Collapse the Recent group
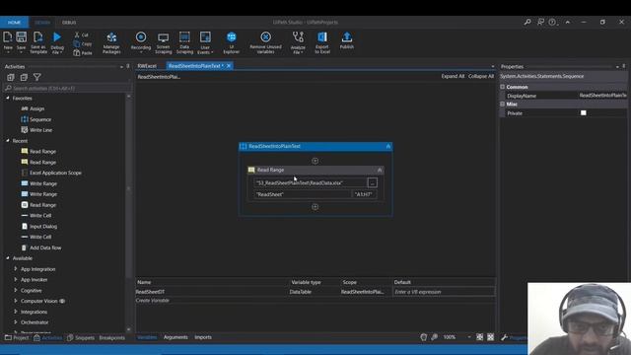 coord(8,140)
